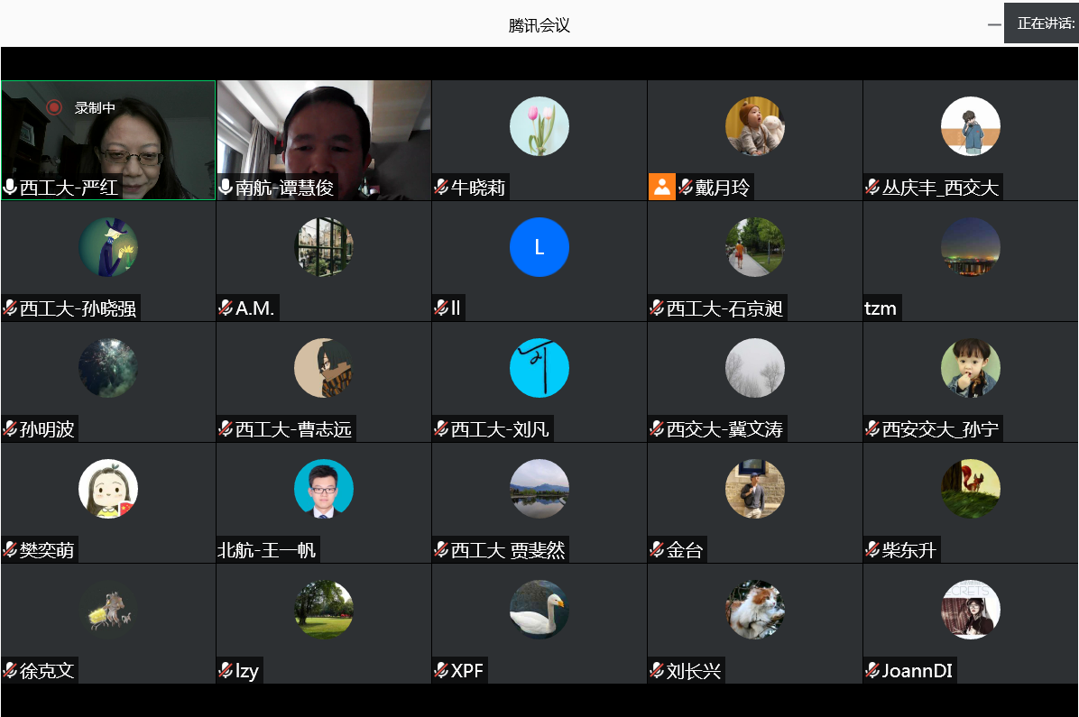Screen dimensions: 1079x717
Task: Select the portrait avatar of 北航-王一帆
Action: coord(323,489)
